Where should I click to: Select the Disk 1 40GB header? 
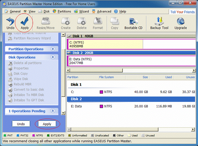click(x=131, y=36)
